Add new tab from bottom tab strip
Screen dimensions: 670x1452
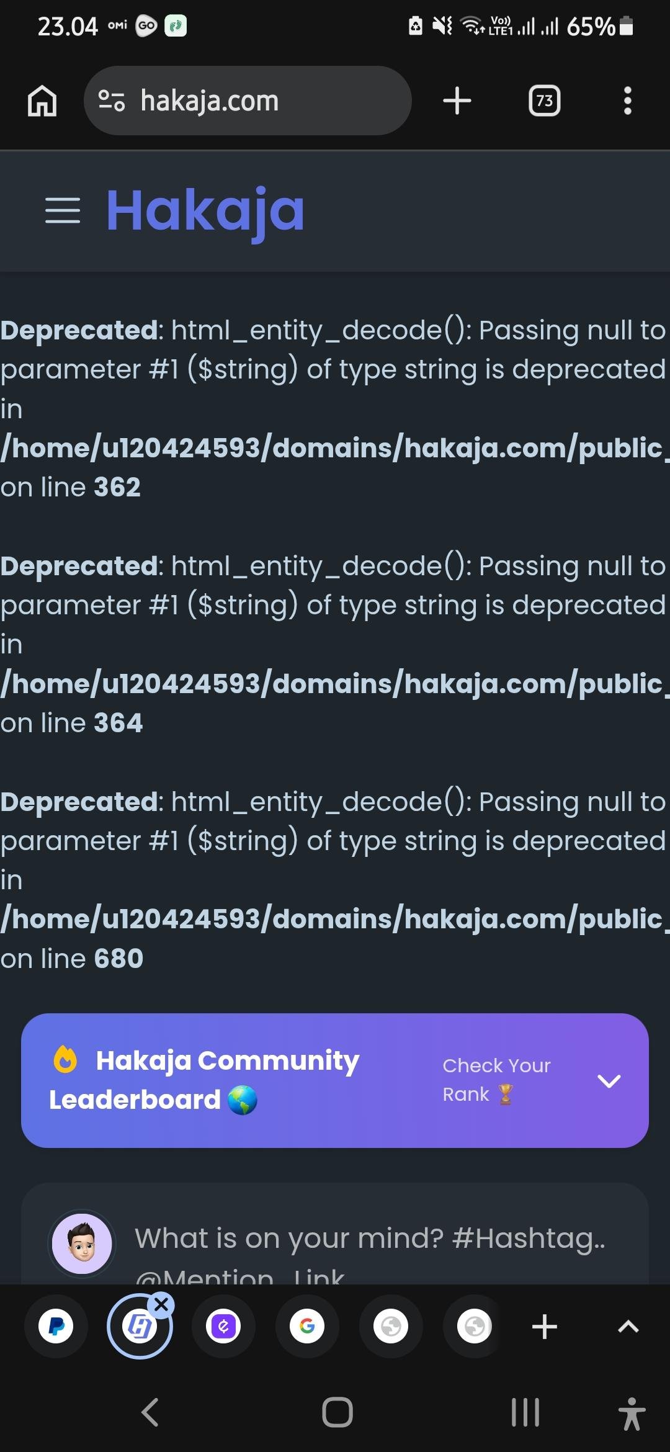(544, 1327)
